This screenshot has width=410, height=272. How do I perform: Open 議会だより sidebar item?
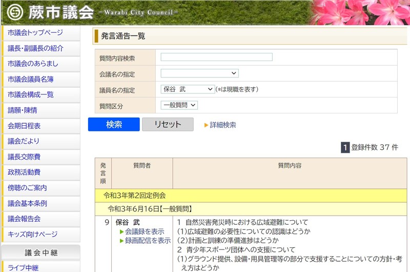pyautogui.click(x=24, y=141)
